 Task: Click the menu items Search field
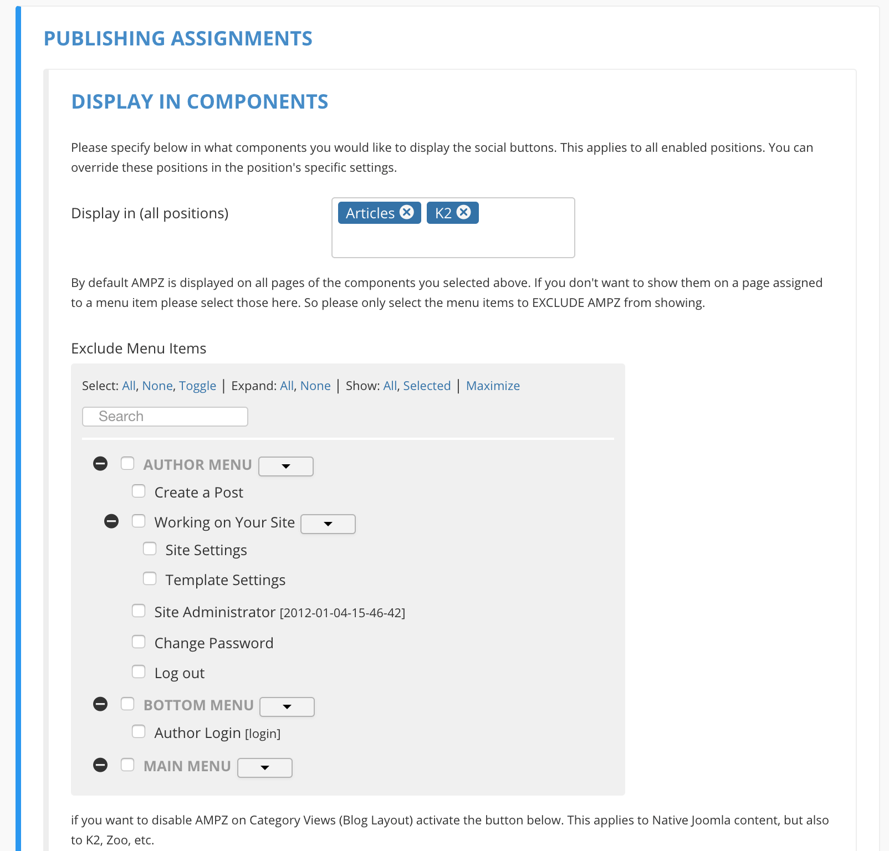165,417
